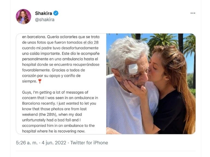Open the @shakira handle link
The height and width of the screenshot is (157, 210).
(x=45, y=20)
